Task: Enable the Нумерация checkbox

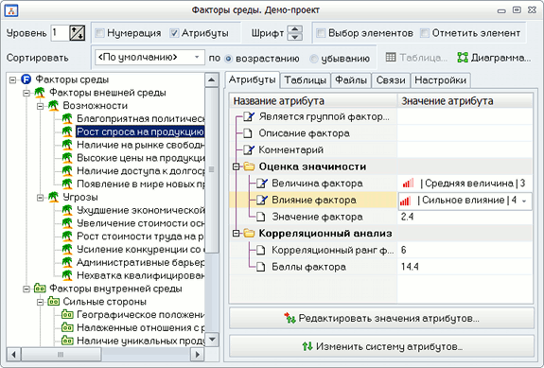Action: [x=99, y=33]
